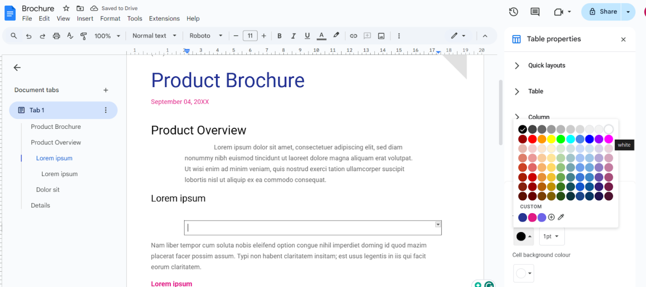The height and width of the screenshot is (287, 646).
Task: Start a video call
Action: click(558, 12)
